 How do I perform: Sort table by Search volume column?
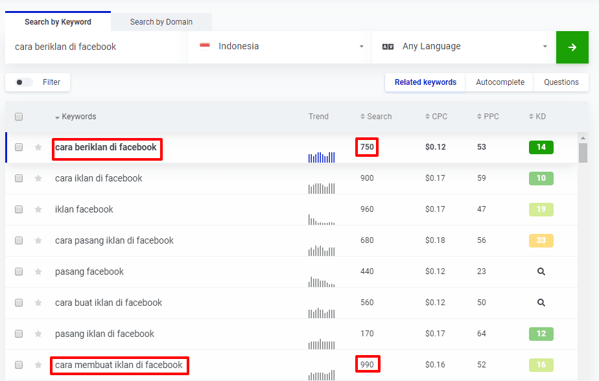(x=376, y=117)
